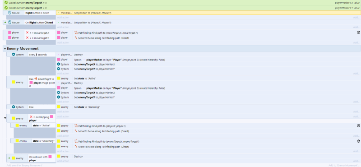Click the pink player icon next to 'X = moveTarget.X'
The width and height of the screenshot is (361, 167).
[9, 32]
